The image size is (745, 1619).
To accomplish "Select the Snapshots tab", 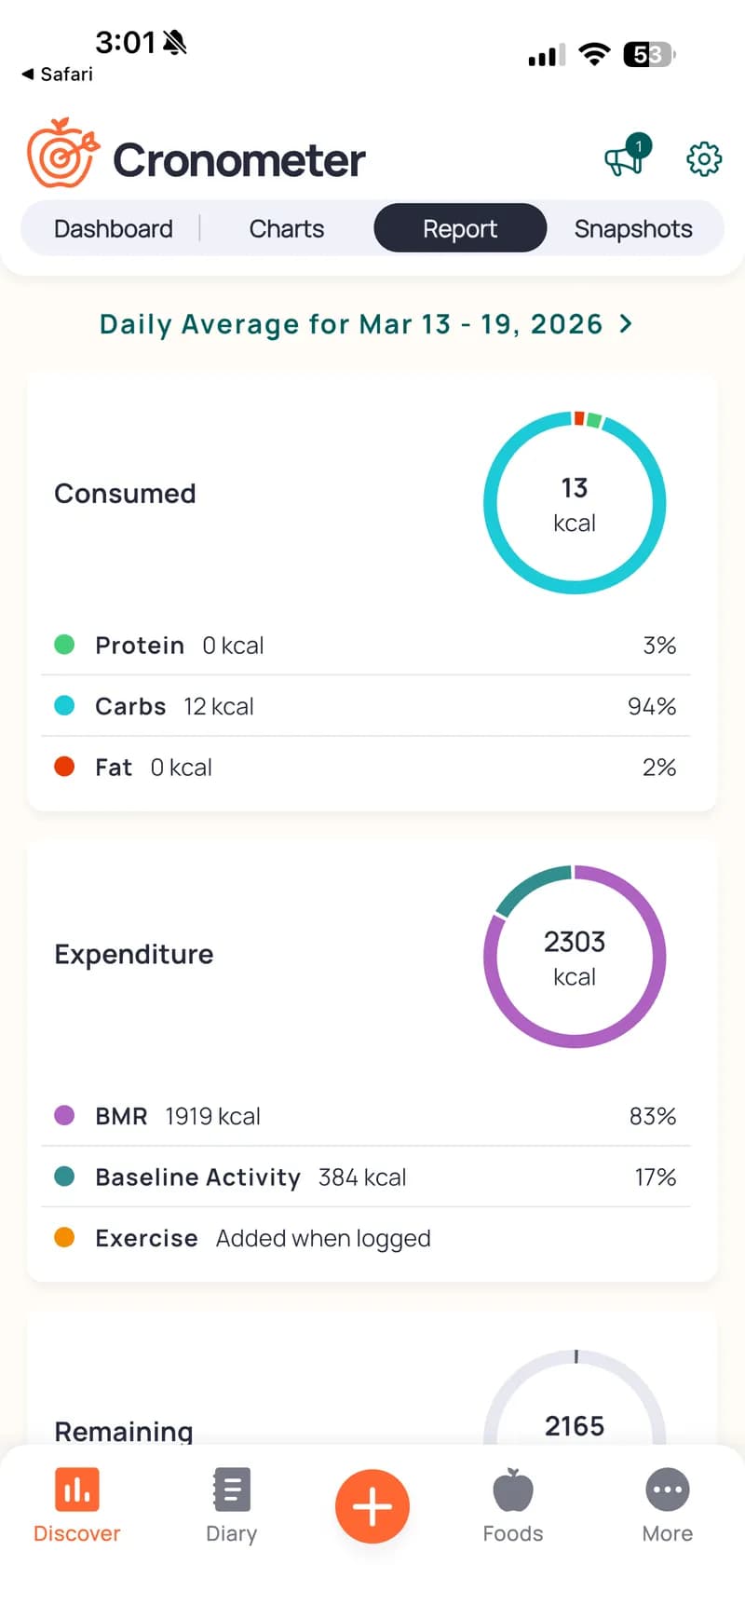I will [x=633, y=229].
